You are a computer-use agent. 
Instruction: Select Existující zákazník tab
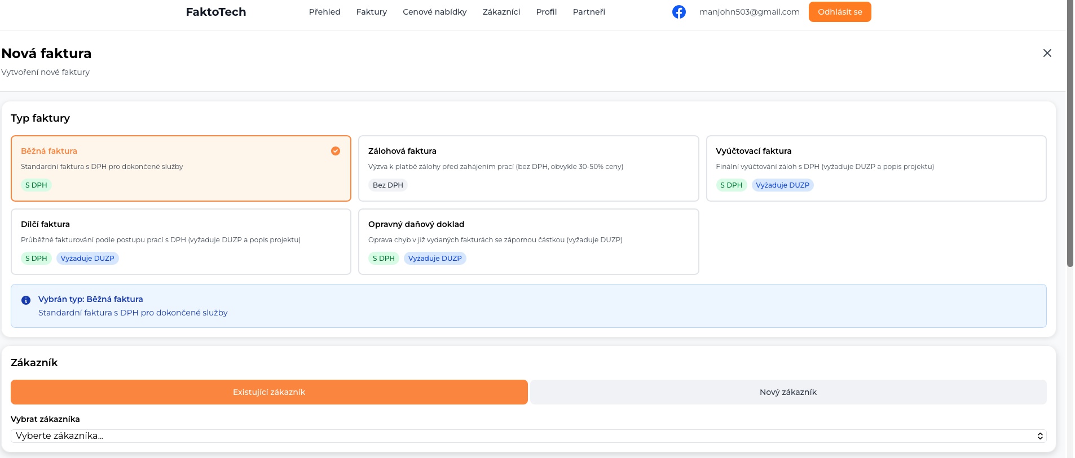pos(269,392)
